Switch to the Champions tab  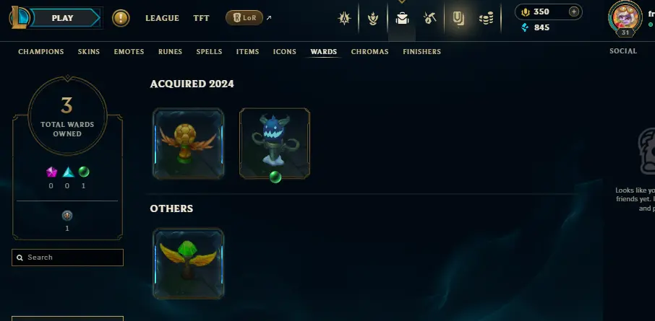coord(41,52)
